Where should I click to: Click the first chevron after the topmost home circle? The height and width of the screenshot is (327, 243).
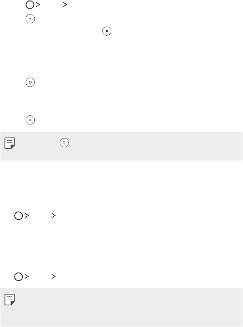point(38,5)
